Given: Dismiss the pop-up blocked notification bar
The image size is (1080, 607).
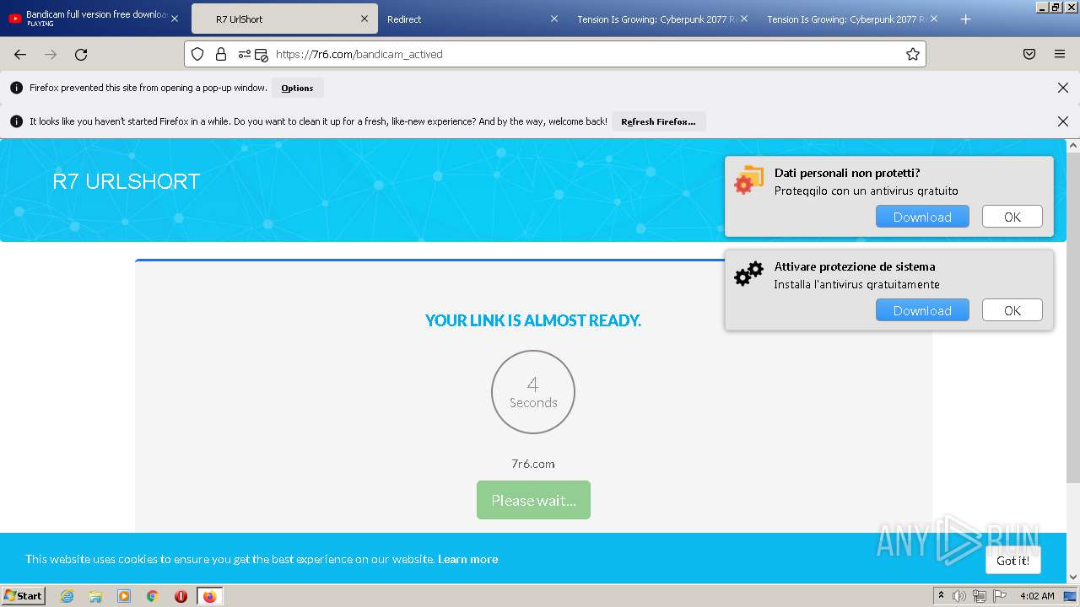Looking at the screenshot, I should (1063, 88).
